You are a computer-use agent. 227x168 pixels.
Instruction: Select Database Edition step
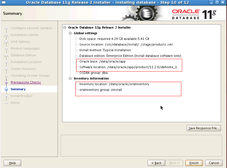pos(23,55)
